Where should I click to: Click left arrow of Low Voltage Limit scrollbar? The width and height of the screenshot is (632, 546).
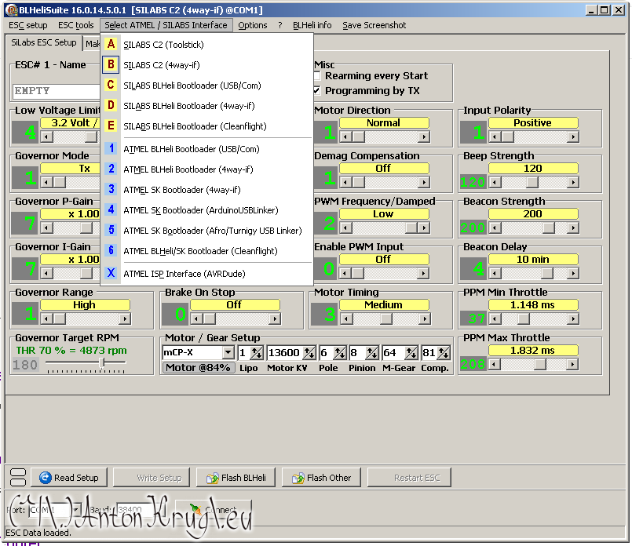pyautogui.click(x=46, y=137)
